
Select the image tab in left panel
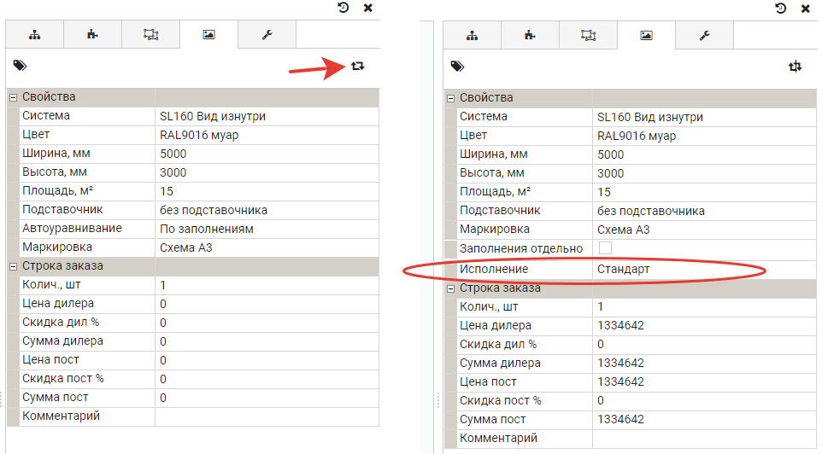(208, 35)
